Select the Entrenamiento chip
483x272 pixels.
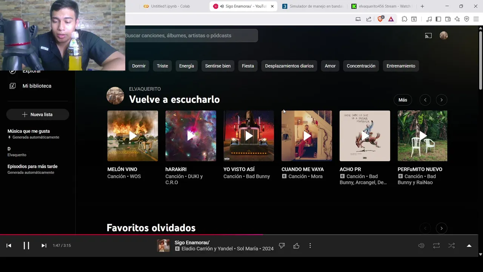point(401,66)
